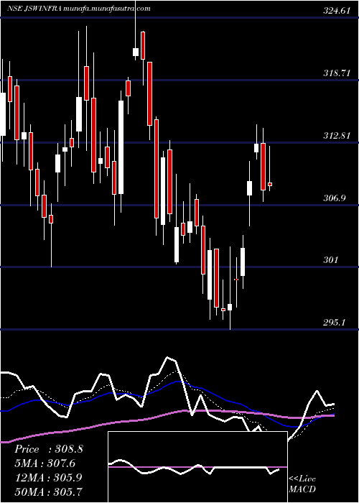The image size is (359, 503).
Task: Click the munafa.munafasutra.com watermark text
Action: pyautogui.click(x=107, y=9)
